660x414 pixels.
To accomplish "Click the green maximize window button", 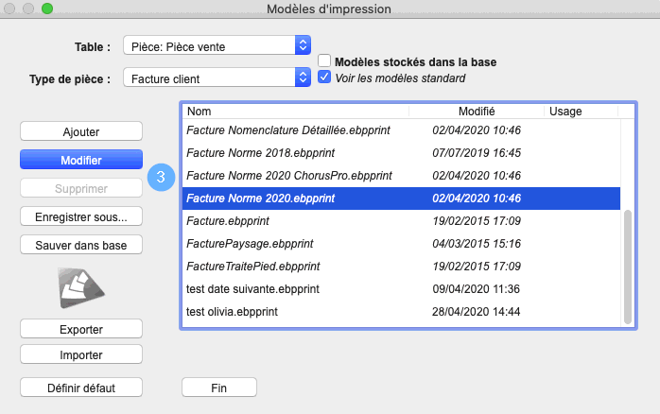I will tap(47, 8).
